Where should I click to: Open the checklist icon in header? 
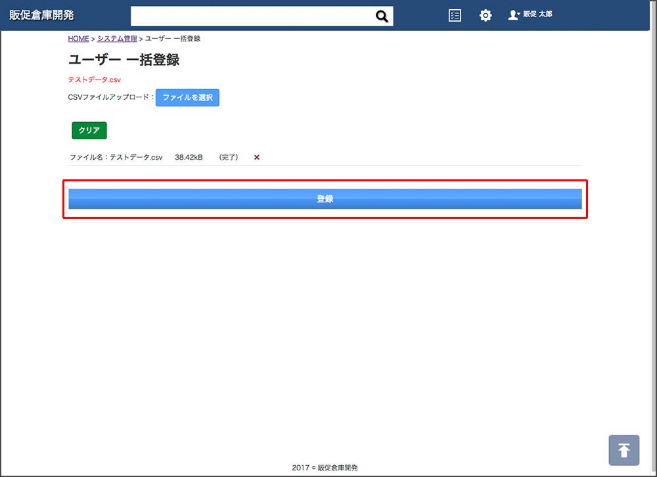[455, 16]
